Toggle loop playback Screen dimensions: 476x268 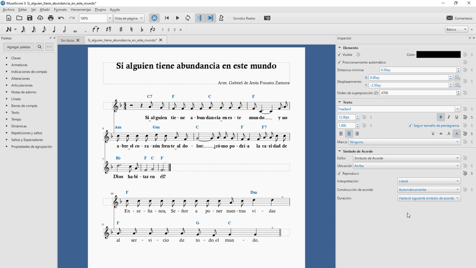(188, 18)
